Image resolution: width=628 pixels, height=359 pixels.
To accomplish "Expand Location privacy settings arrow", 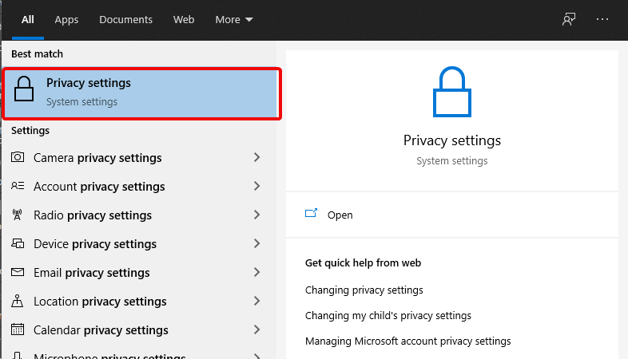I will point(257,301).
